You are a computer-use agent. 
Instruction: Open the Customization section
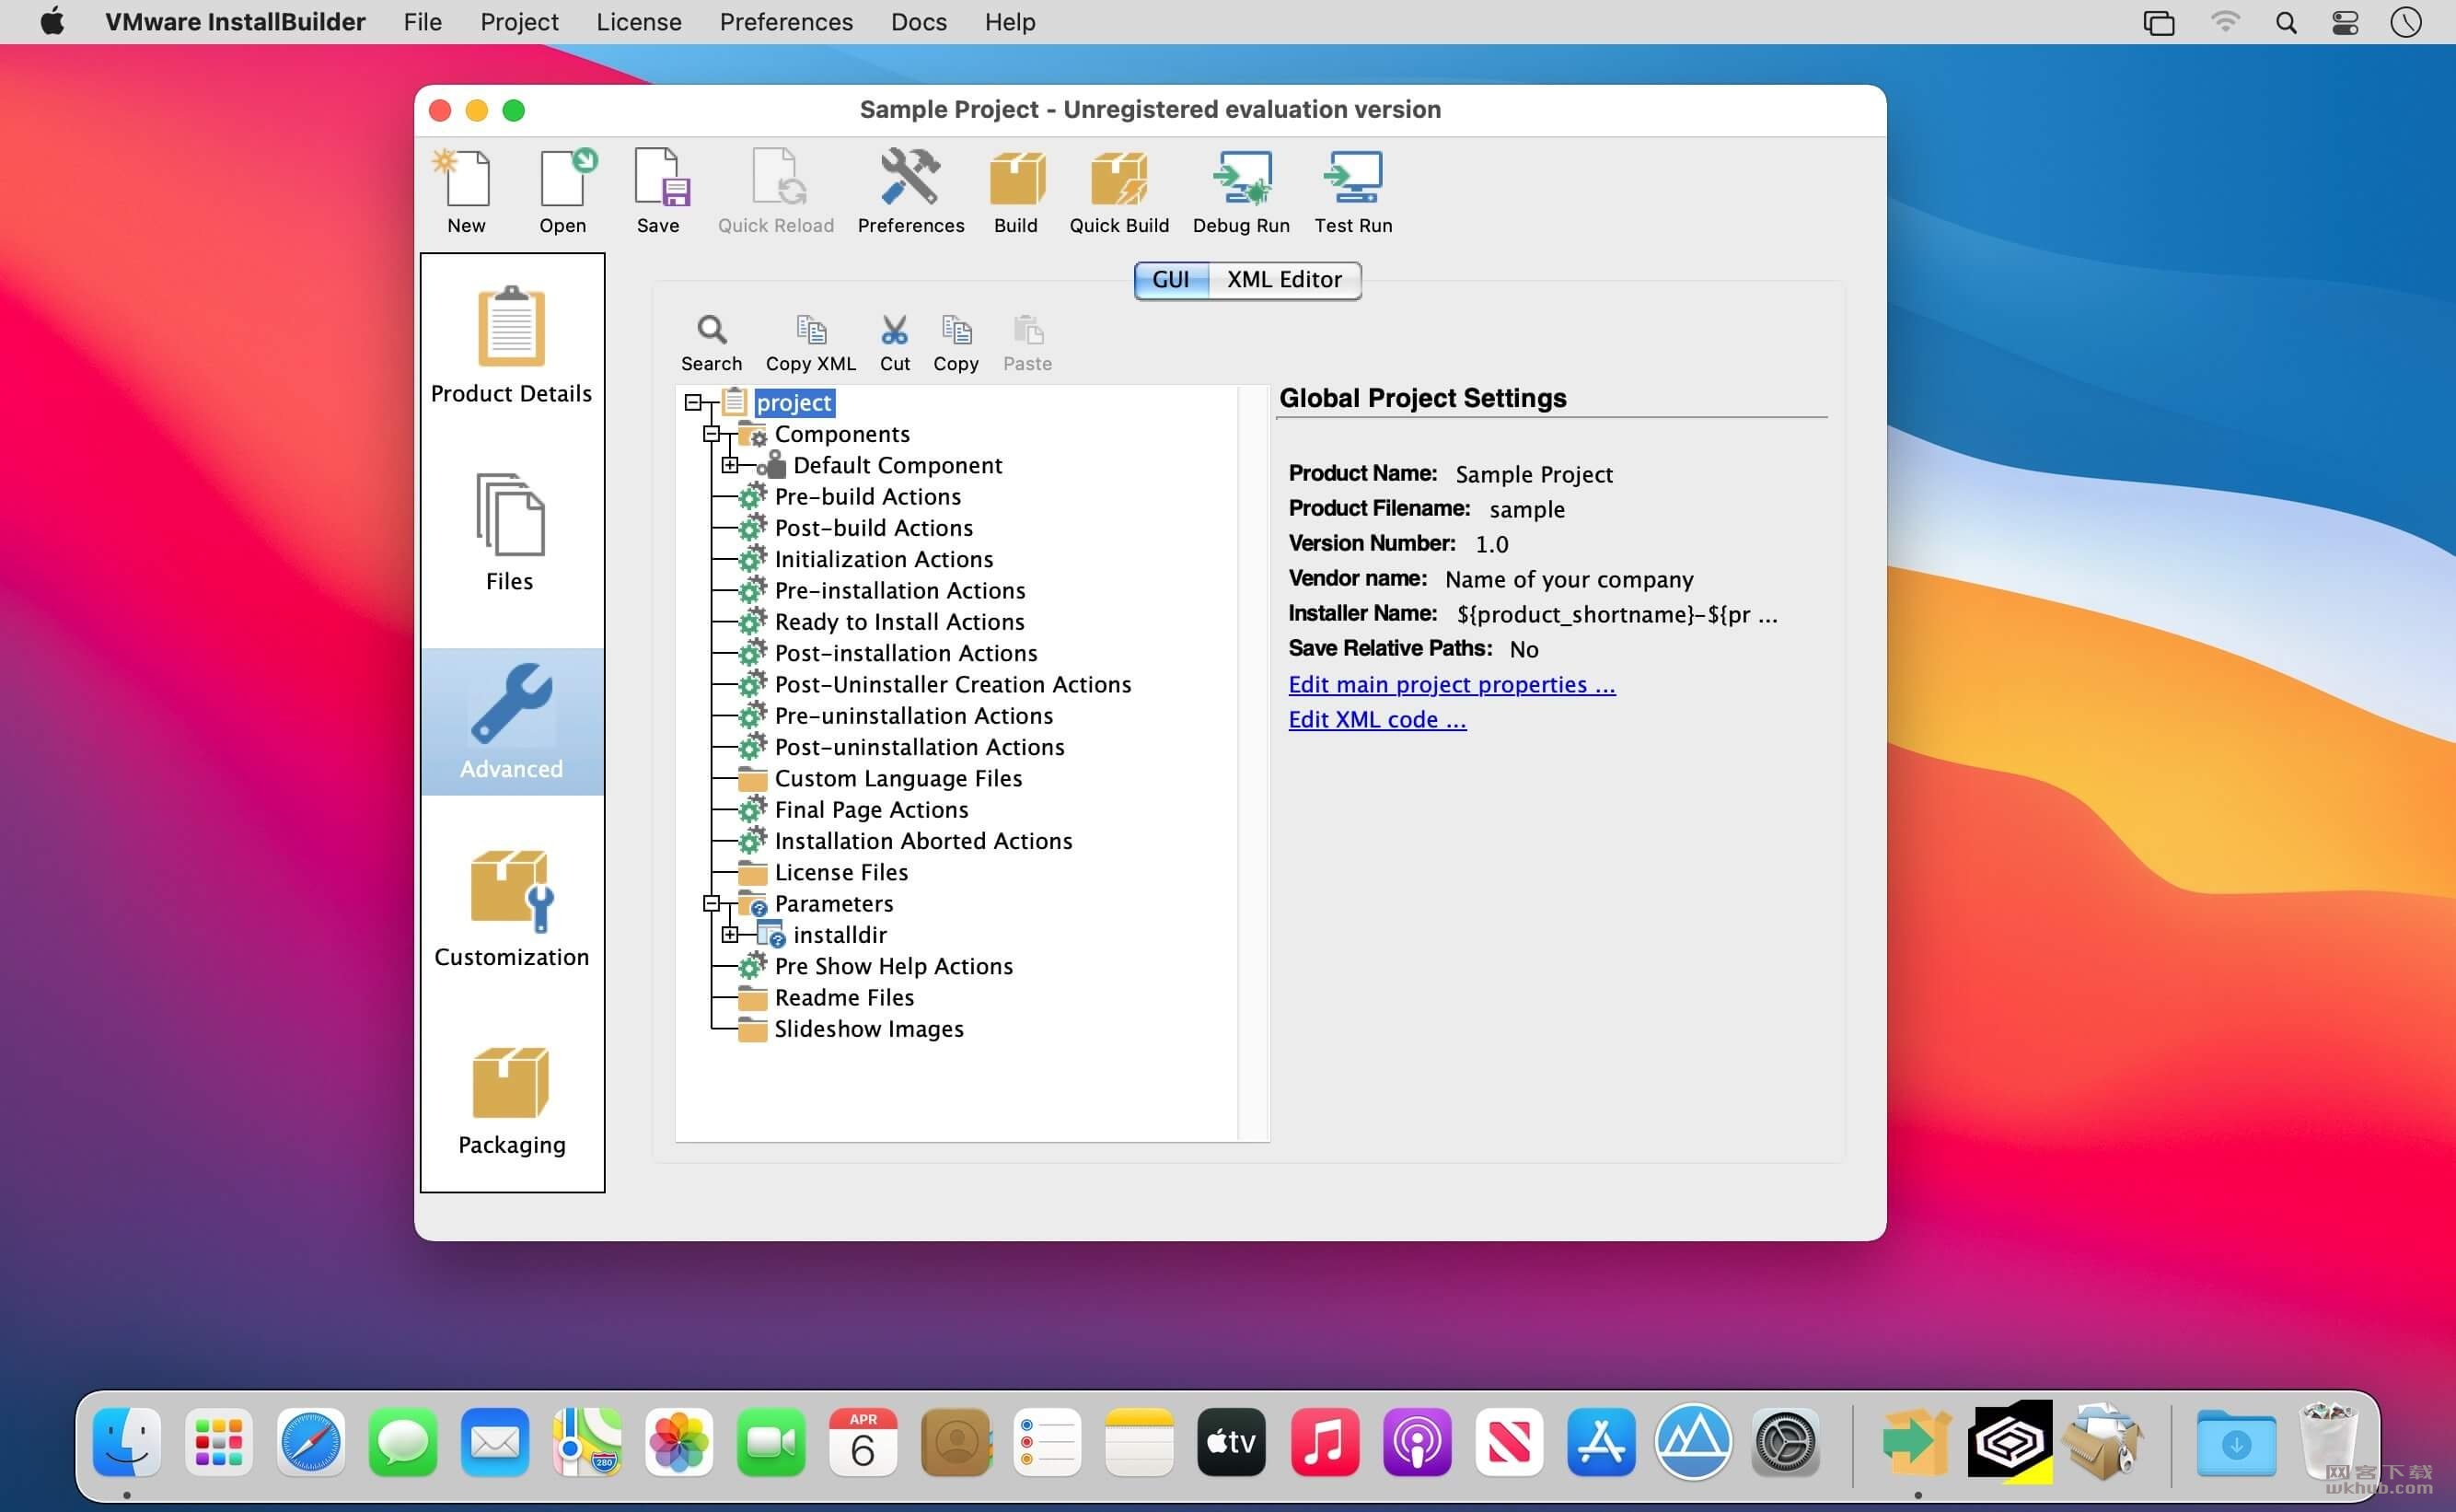[512, 908]
